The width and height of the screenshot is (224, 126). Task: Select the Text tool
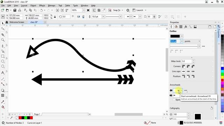(3, 73)
